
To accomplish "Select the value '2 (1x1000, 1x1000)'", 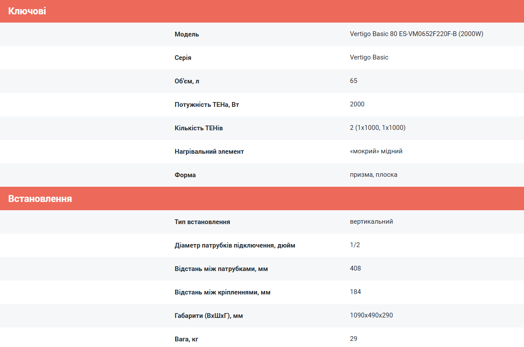I will [x=378, y=128].
